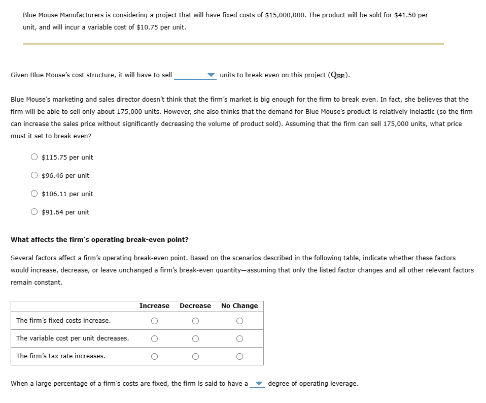Mark Decrease for fixed costs increase row
Screen dimensions: 486x403
[x=195, y=321]
